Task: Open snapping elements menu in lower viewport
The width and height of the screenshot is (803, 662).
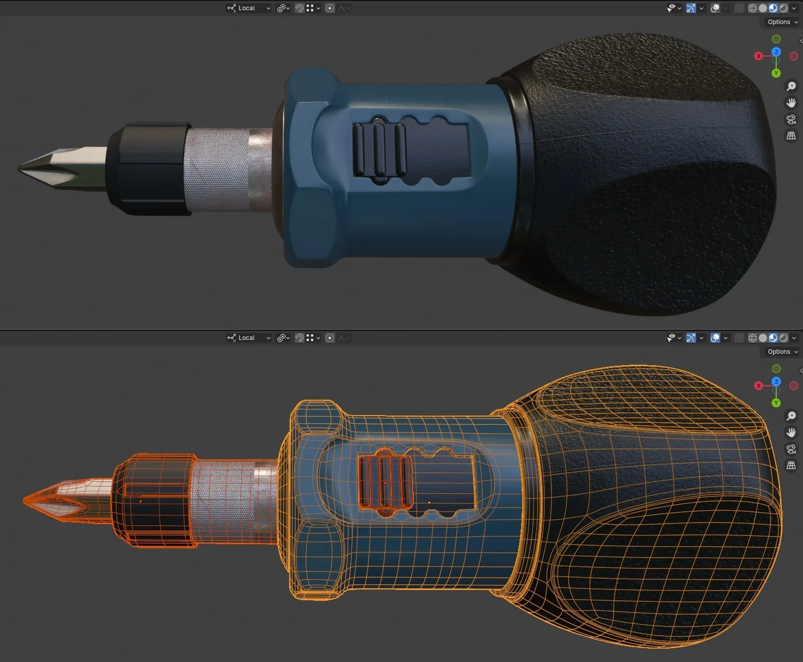Action: [313, 338]
